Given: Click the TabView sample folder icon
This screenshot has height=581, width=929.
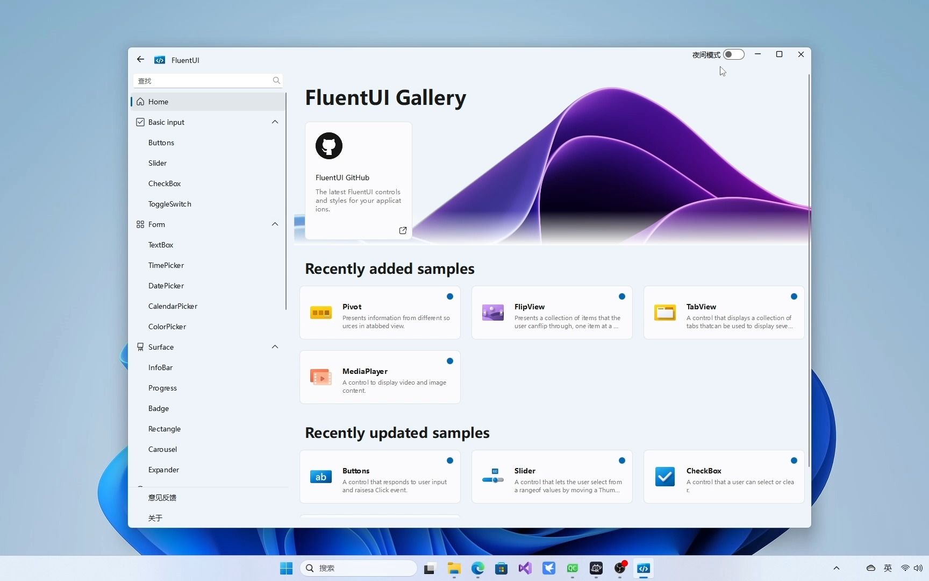Looking at the screenshot, I should tap(664, 313).
